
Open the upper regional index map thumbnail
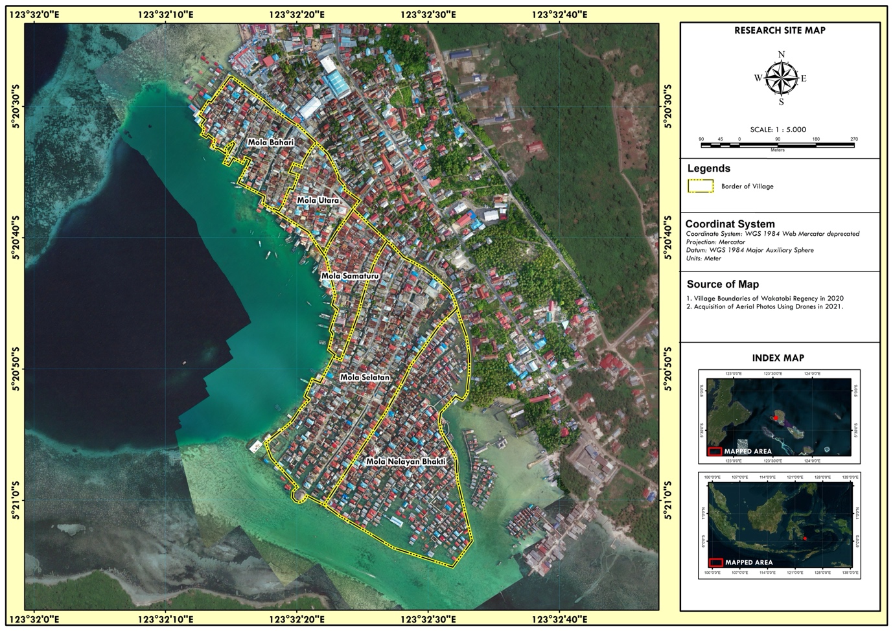pos(778,417)
